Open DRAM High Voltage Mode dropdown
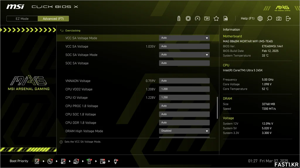Image resolution: width=300 pixels, height=168 pixels. 184,131
